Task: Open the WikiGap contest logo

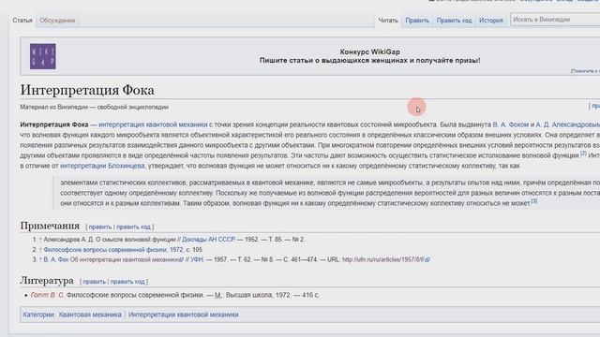Action: click(x=43, y=56)
